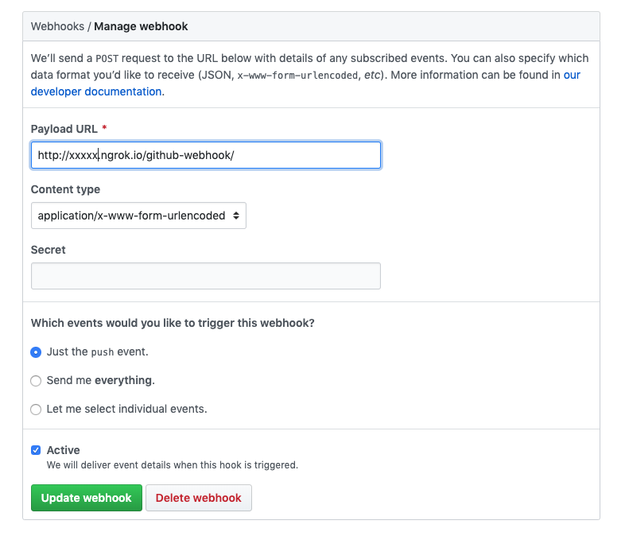
Task: Click the Update webhook button
Action: click(87, 498)
